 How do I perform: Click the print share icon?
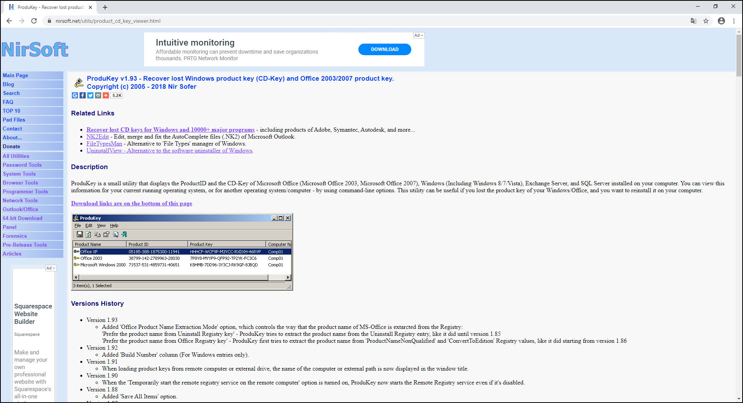[x=98, y=95]
